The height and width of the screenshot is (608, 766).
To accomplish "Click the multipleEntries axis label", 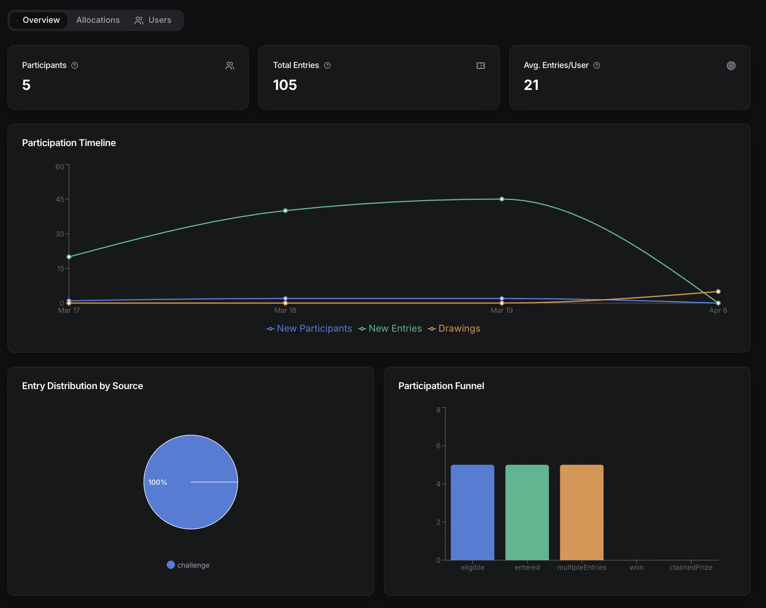I will click(x=582, y=568).
